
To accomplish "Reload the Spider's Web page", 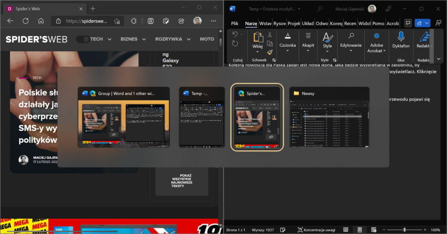I will coord(25,21).
